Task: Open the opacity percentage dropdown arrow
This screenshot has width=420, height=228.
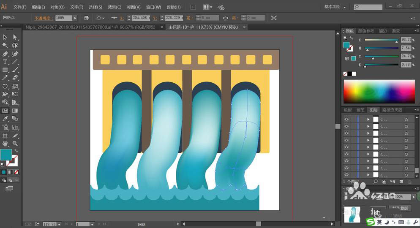Action: pos(75,18)
